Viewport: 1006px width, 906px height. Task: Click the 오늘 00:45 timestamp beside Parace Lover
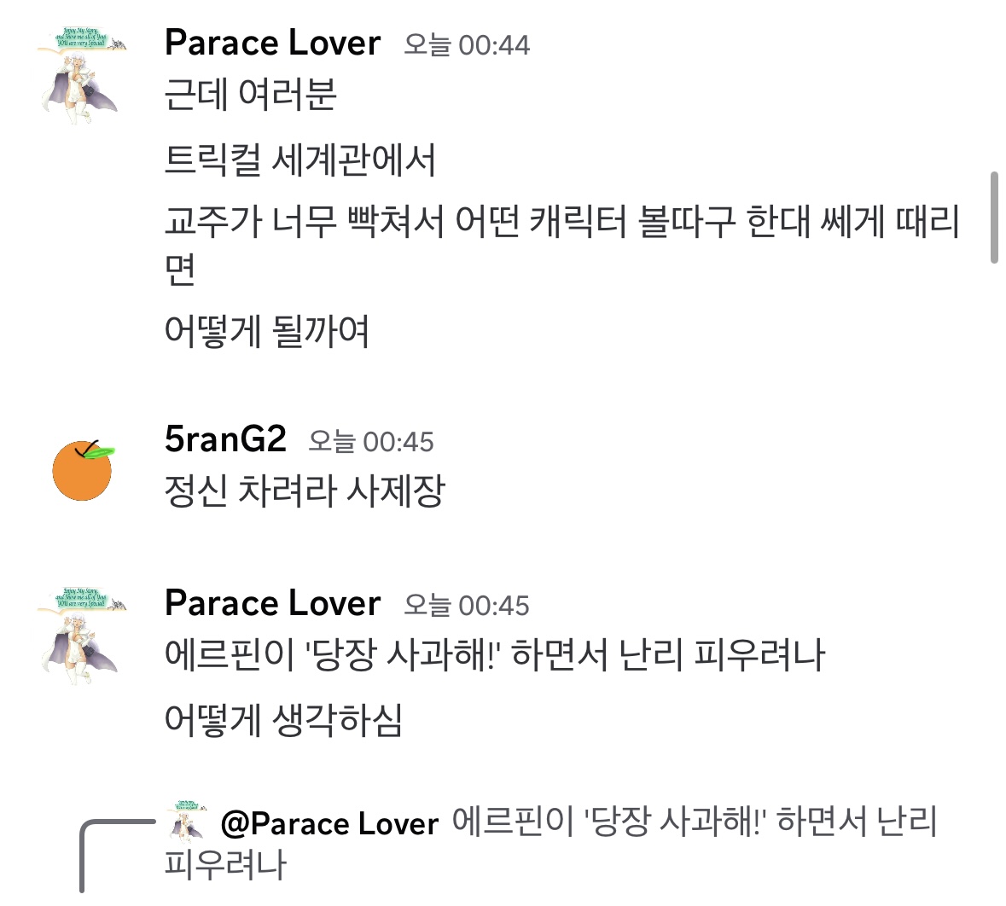(x=466, y=605)
